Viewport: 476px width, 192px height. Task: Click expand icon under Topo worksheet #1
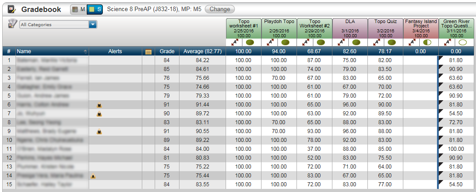click(x=234, y=43)
